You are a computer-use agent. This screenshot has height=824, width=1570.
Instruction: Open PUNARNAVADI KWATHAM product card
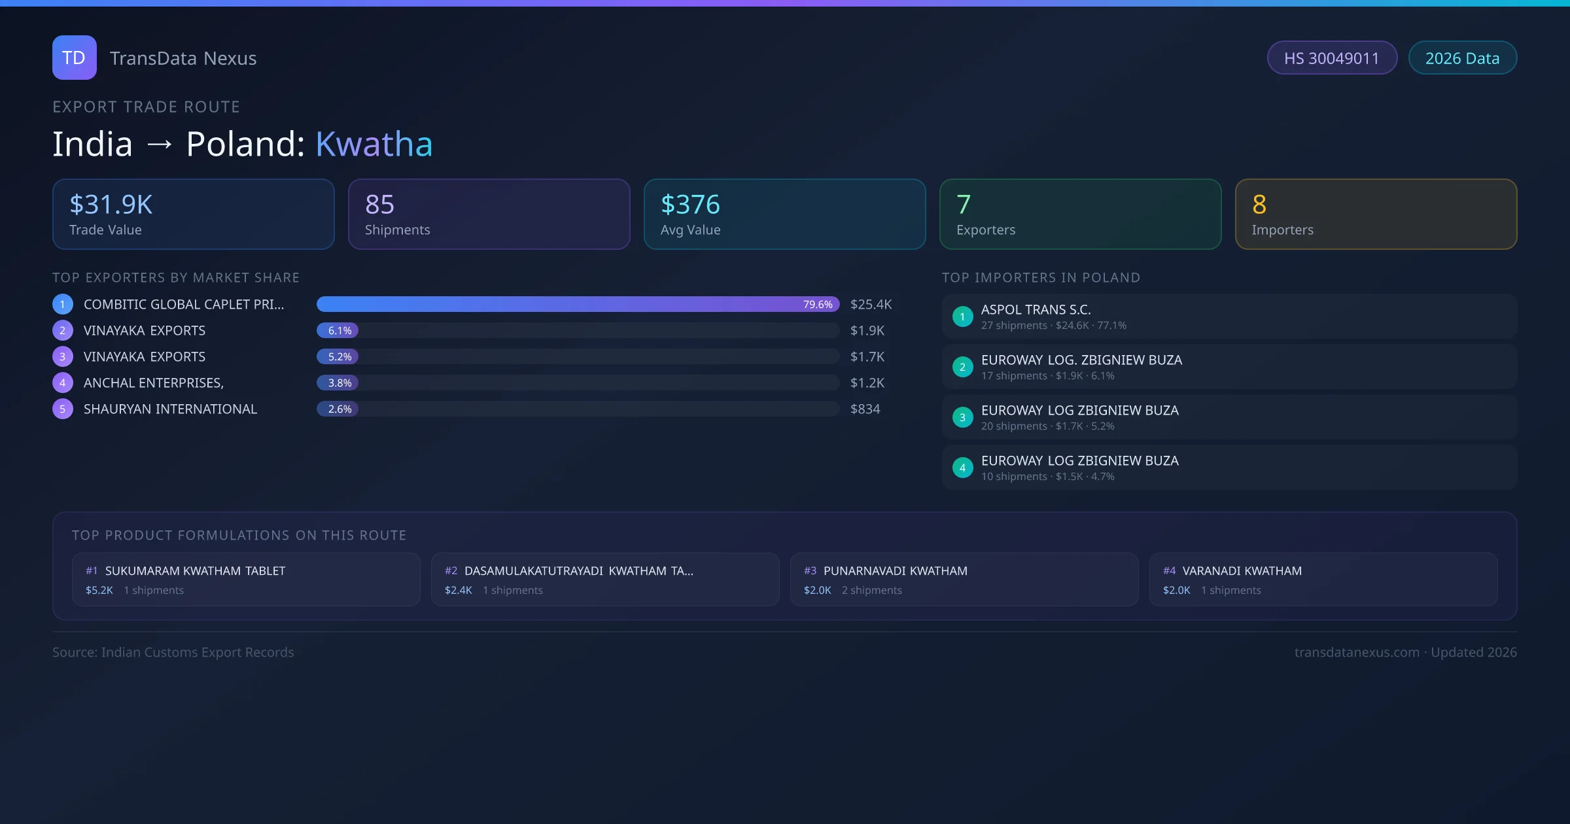click(964, 579)
